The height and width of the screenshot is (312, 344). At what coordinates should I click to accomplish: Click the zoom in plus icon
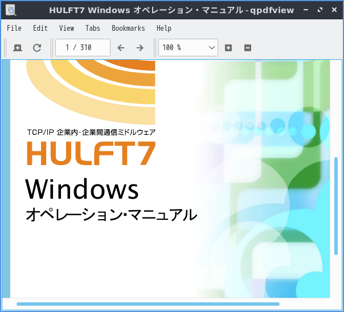(228, 48)
